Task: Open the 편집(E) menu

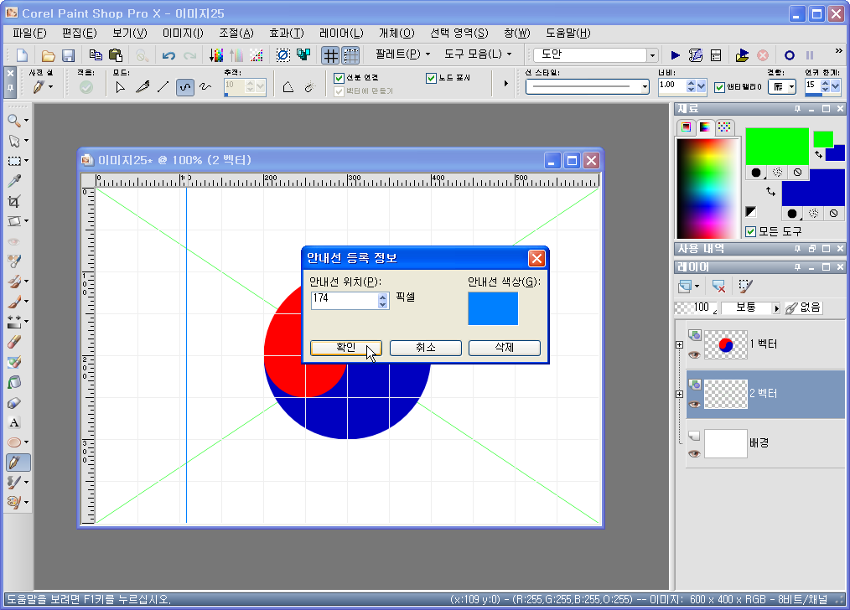Action: point(79,33)
